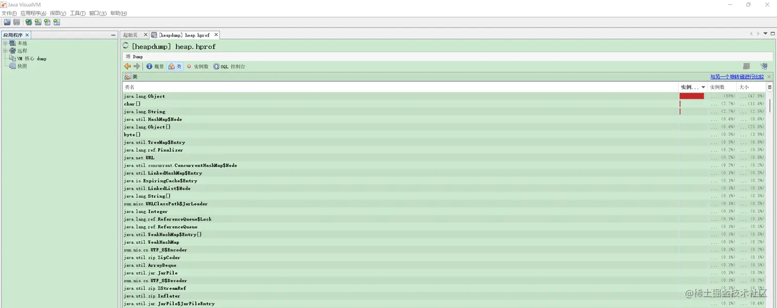Select the java.util.jar.JarFile row

tap(445, 273)
